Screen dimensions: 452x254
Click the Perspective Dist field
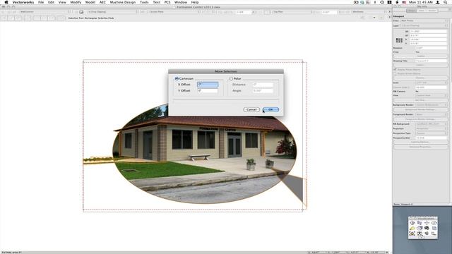431,138
